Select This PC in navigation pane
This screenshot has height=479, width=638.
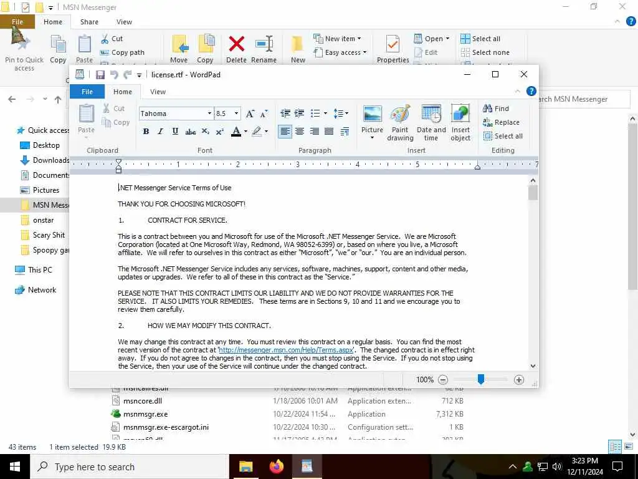coord(34,269)
